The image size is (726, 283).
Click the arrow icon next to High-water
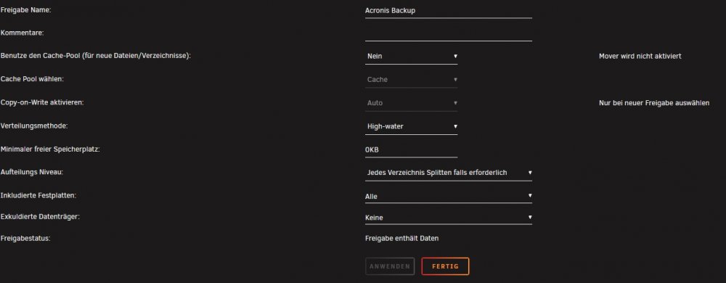point(455,126)
